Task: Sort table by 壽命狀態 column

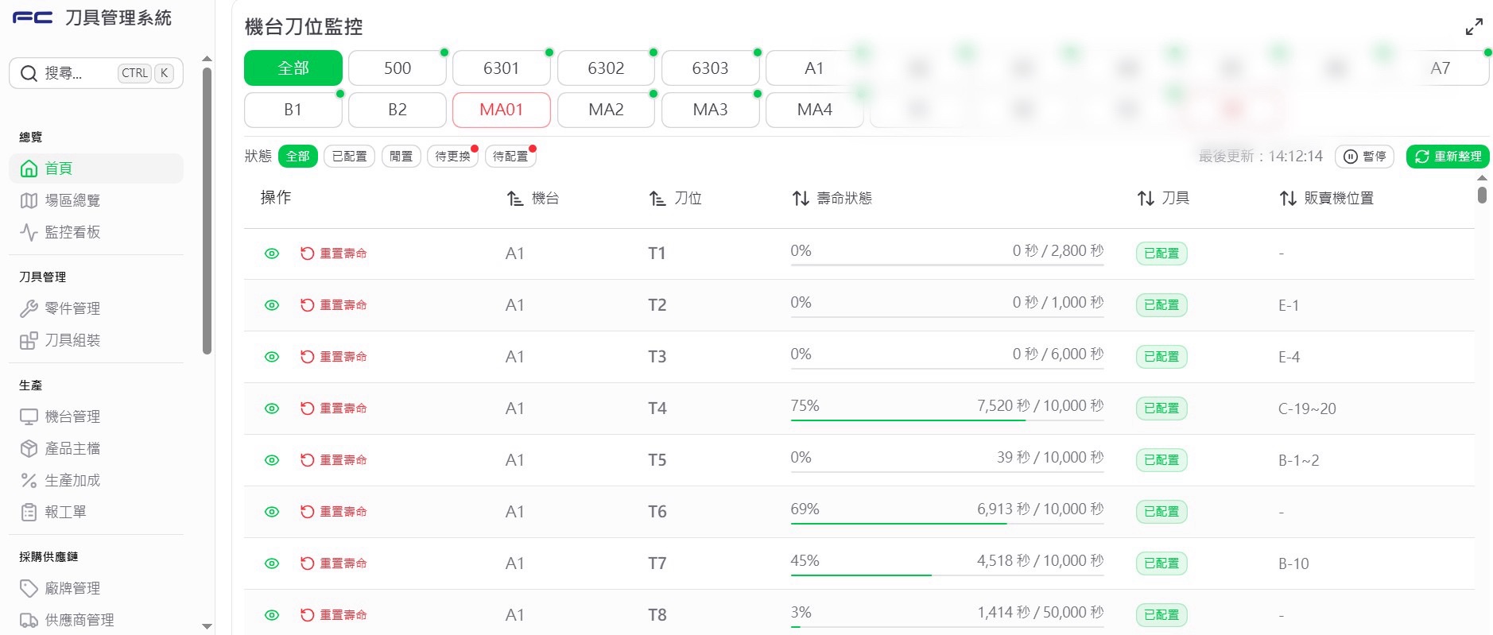Action: click(x=832, y=198)
